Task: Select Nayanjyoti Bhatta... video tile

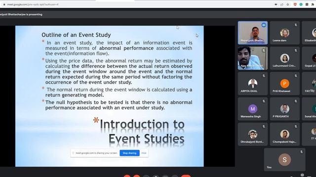Action: 253,33
